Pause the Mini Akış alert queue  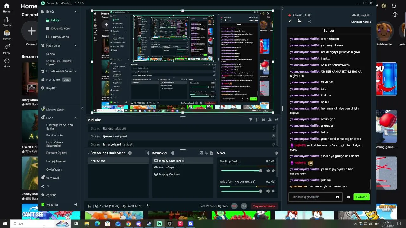pyautogui.click(x=257, y=120)
